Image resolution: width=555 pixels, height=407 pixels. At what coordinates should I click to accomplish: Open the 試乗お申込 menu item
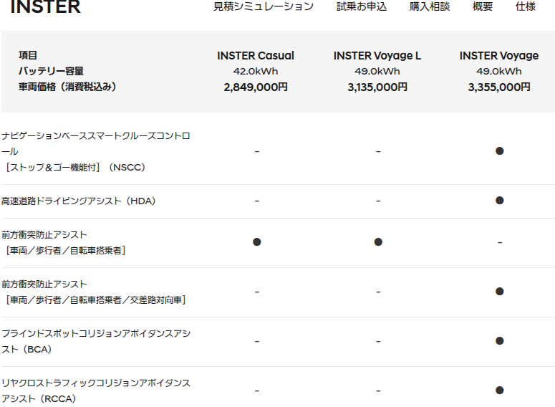[x=362, y=6]
